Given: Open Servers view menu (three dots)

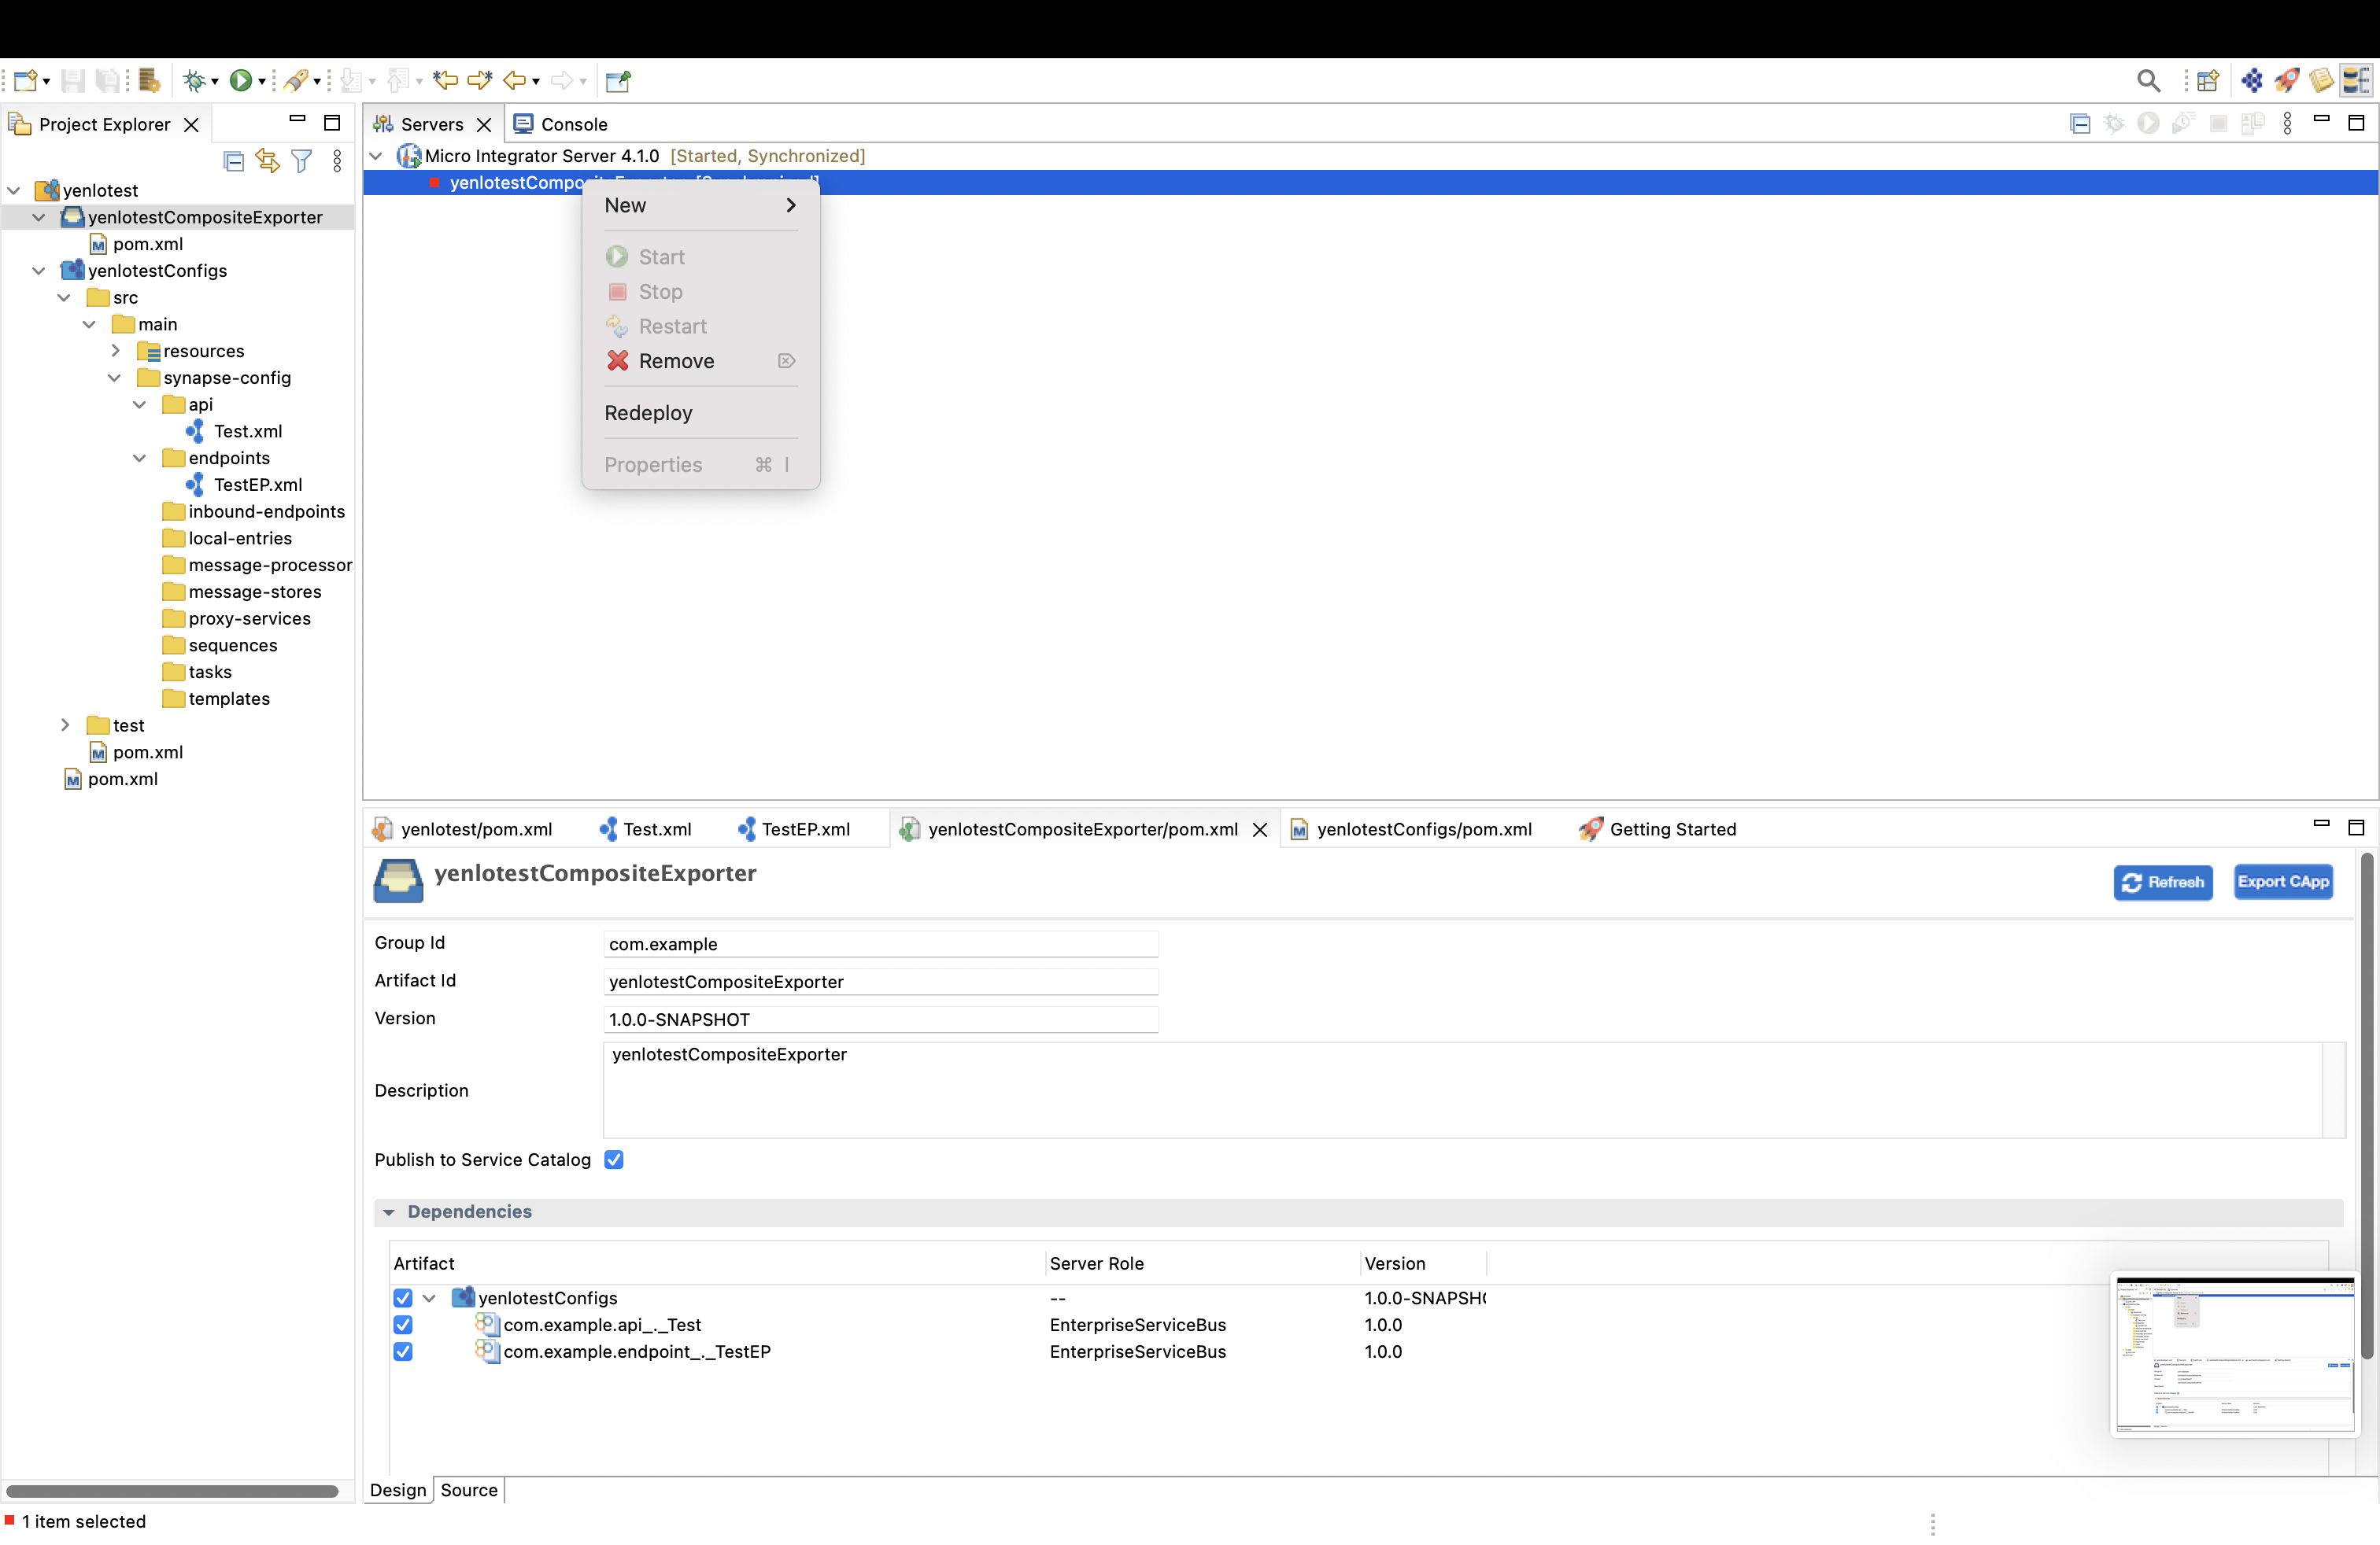Looking at the screenshot, I should (2287, 124).
